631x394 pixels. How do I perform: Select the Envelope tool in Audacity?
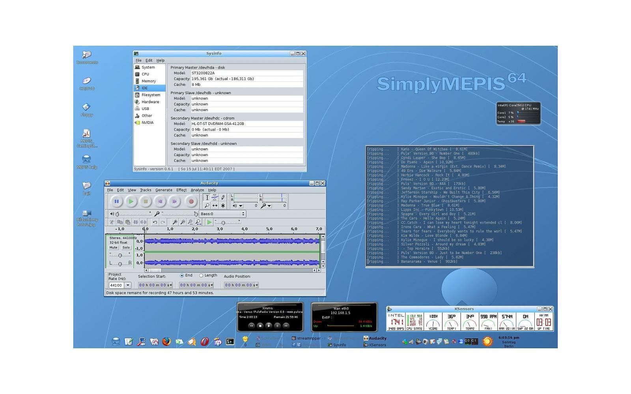(x=215, y=198)
